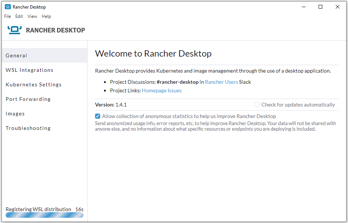This screenshot has width=348, height=223.
Task: Maximize the Rancher Desktop window
Action: pos(320,7)
